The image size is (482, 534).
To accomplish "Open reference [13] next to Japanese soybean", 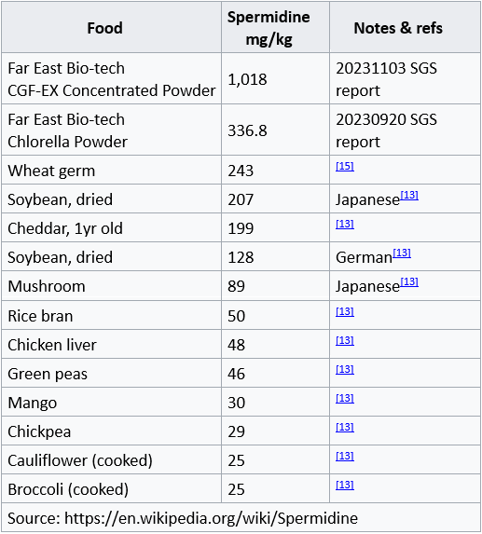I will [409, 195].
